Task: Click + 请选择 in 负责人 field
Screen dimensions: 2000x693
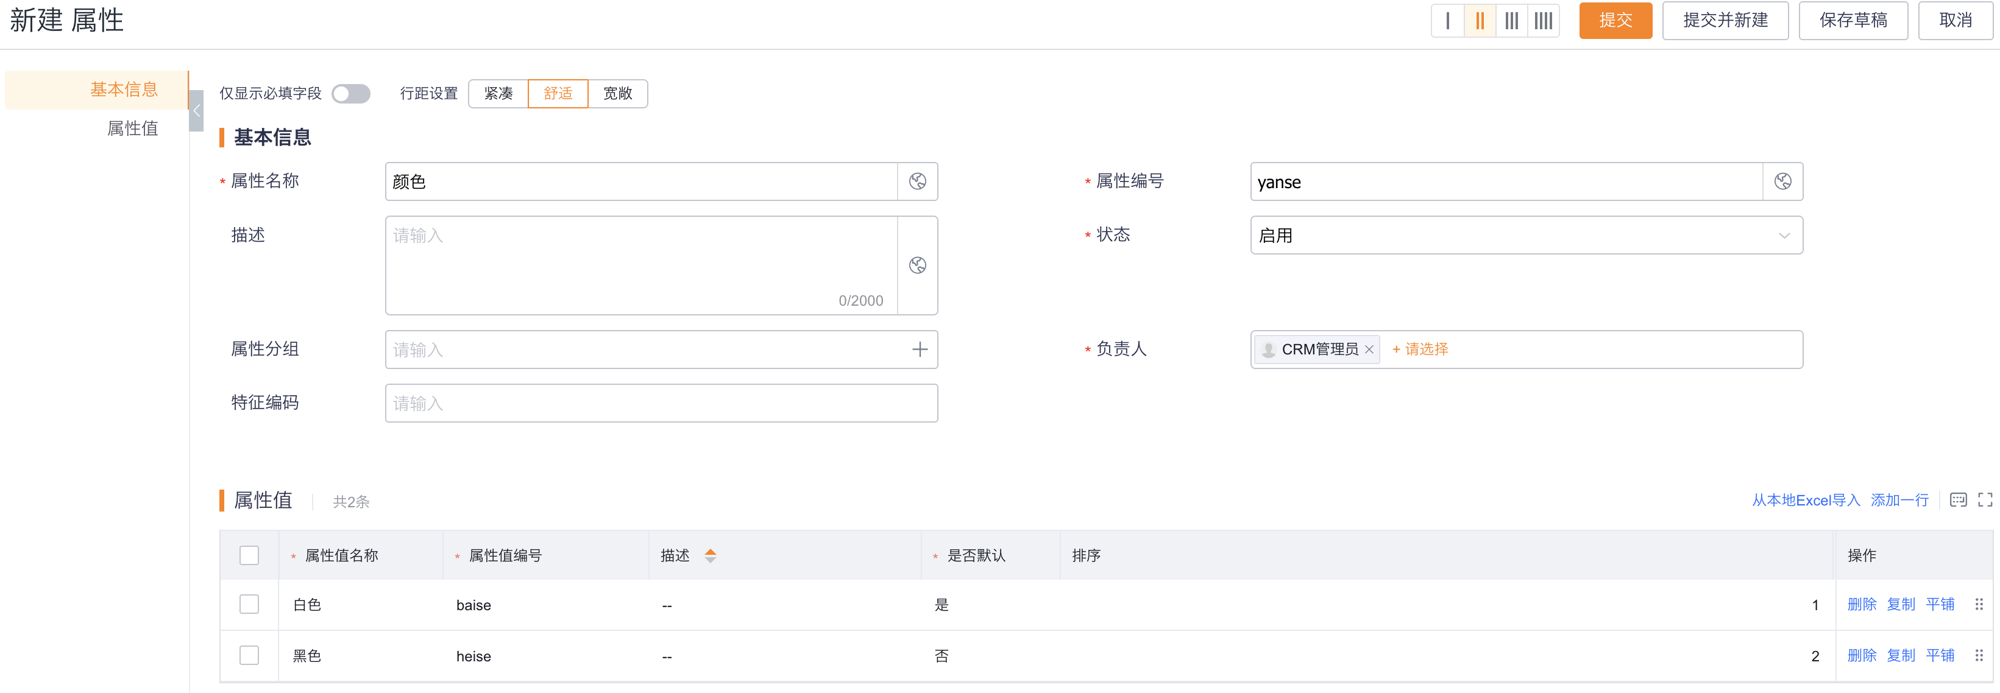Action: (1420, 350)
